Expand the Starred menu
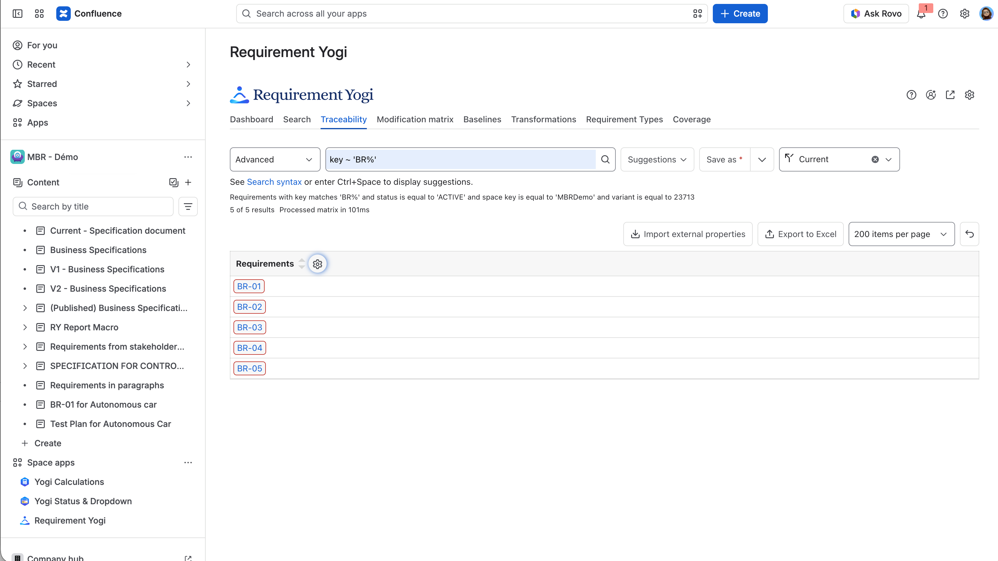This screenshot has height=561, width=998. (188, 84)
